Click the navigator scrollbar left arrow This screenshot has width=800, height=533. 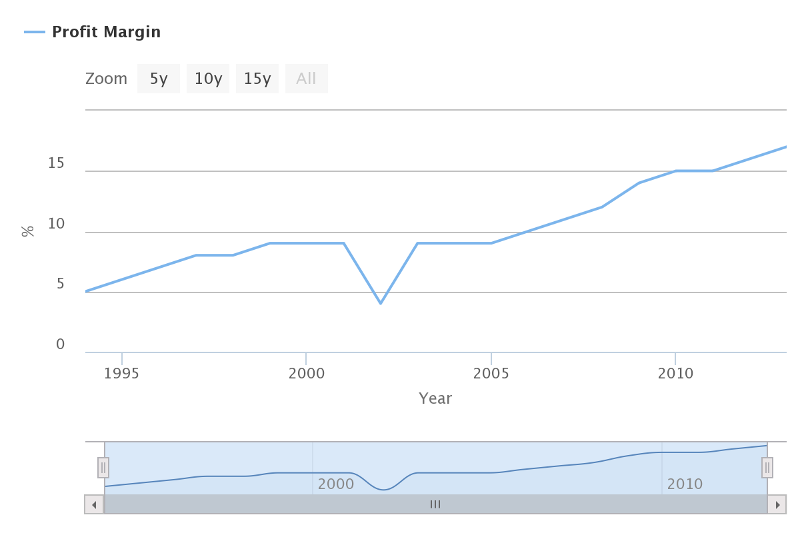94,504
